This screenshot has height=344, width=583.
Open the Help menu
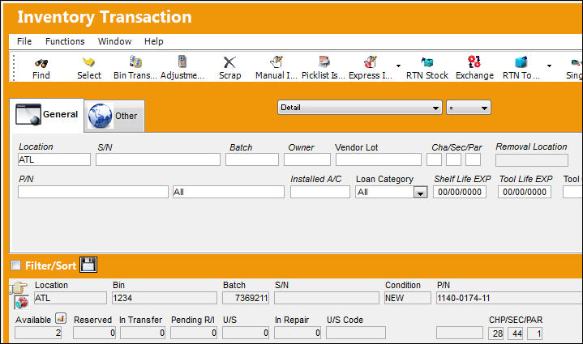(x=153, y=41)
